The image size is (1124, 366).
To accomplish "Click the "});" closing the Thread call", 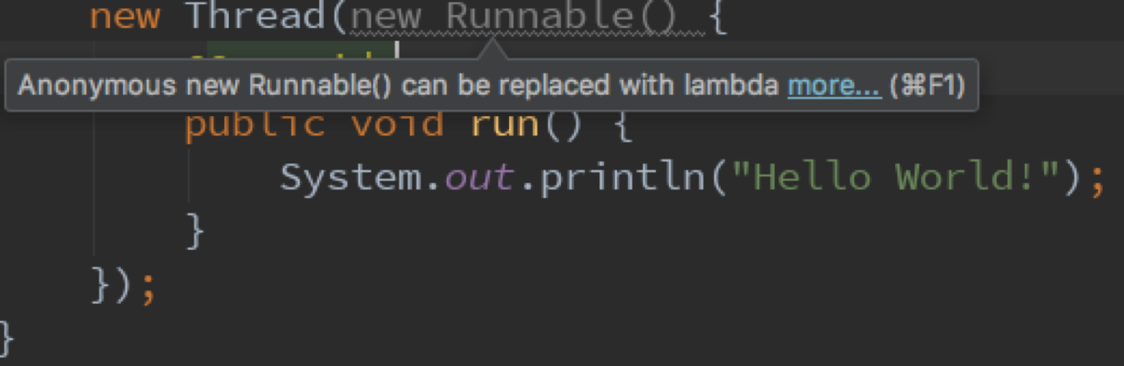I will (x=124, y=286).
